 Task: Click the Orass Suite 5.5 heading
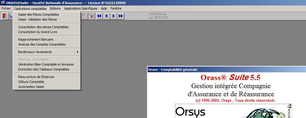(230, 77)
